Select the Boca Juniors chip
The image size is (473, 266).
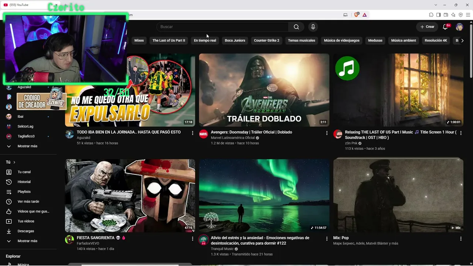[x=235, y=41]
